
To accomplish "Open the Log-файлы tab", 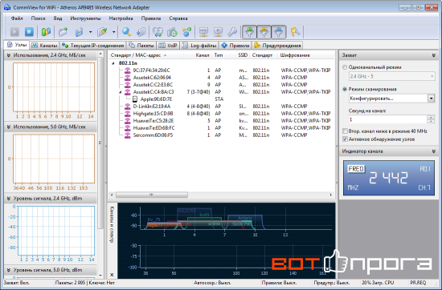I will pos(199,45).
